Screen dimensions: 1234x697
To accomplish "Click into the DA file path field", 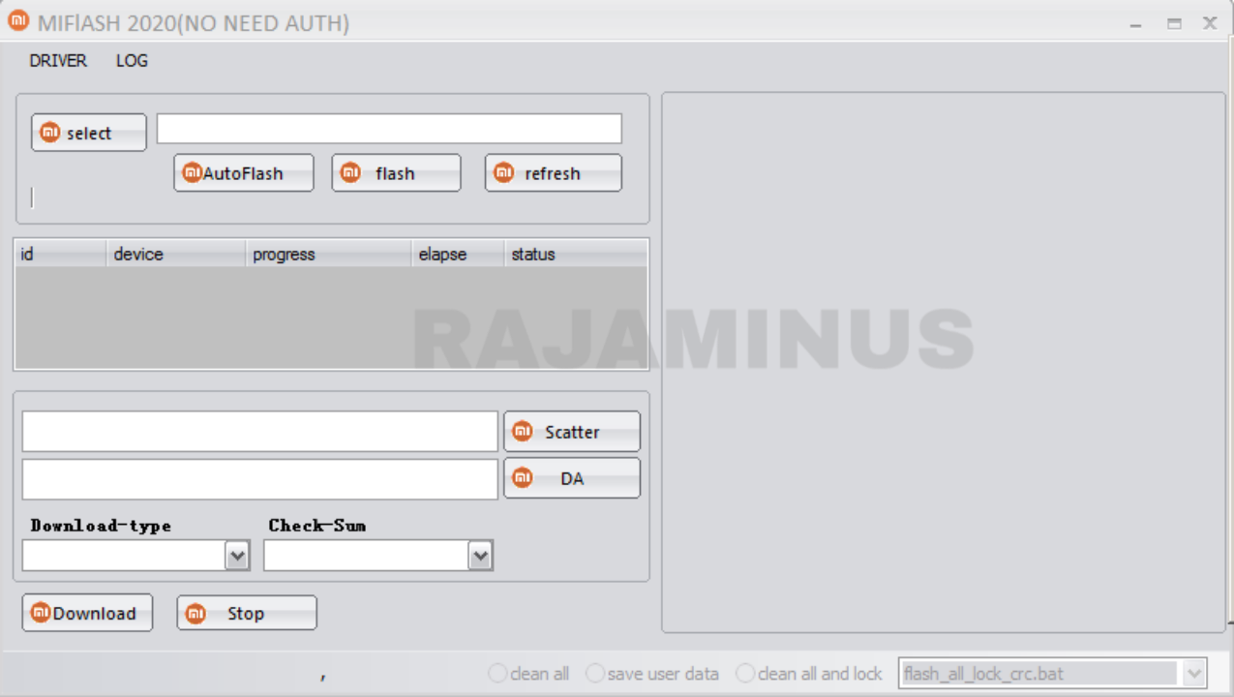I will pyautogui.click(x=260, y=479).
